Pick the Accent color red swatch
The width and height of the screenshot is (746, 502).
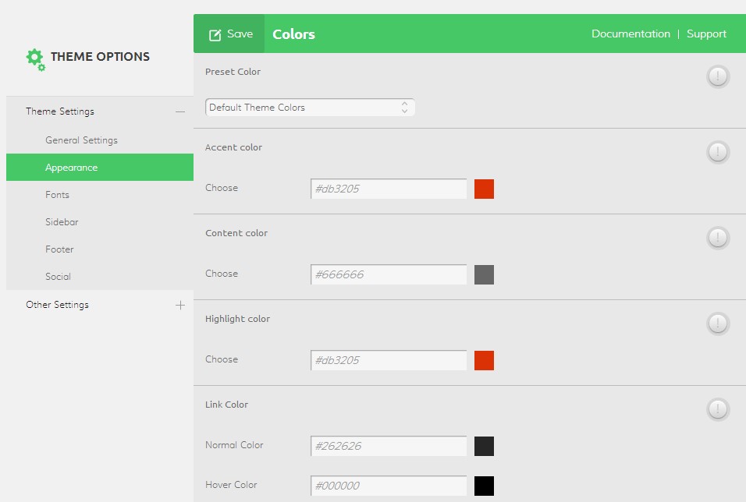484,189
